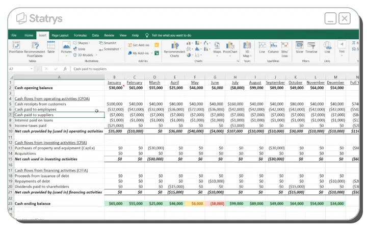The image size is (367, 231).
Task: Click the 'Income taxes paid' label
Action: [x=31, y=125]
